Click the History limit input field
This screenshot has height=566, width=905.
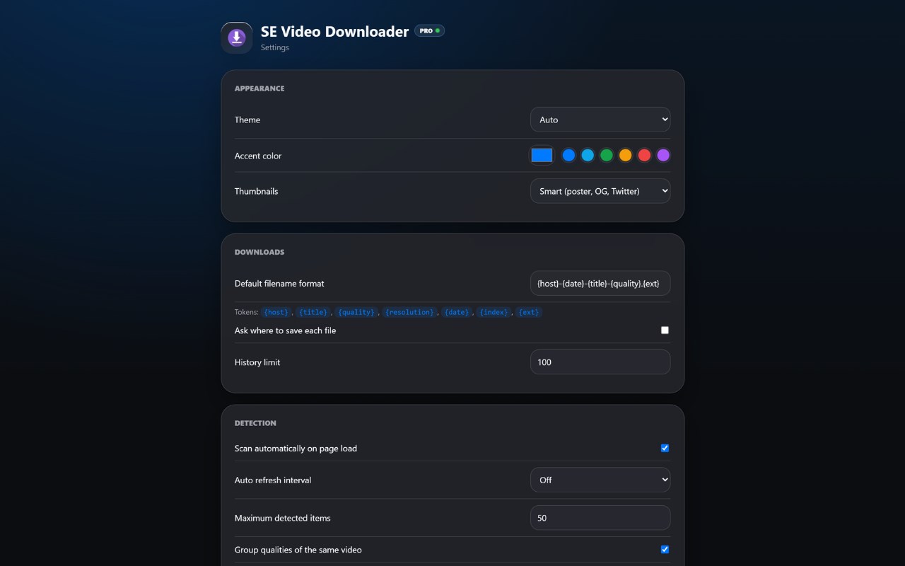600,362
